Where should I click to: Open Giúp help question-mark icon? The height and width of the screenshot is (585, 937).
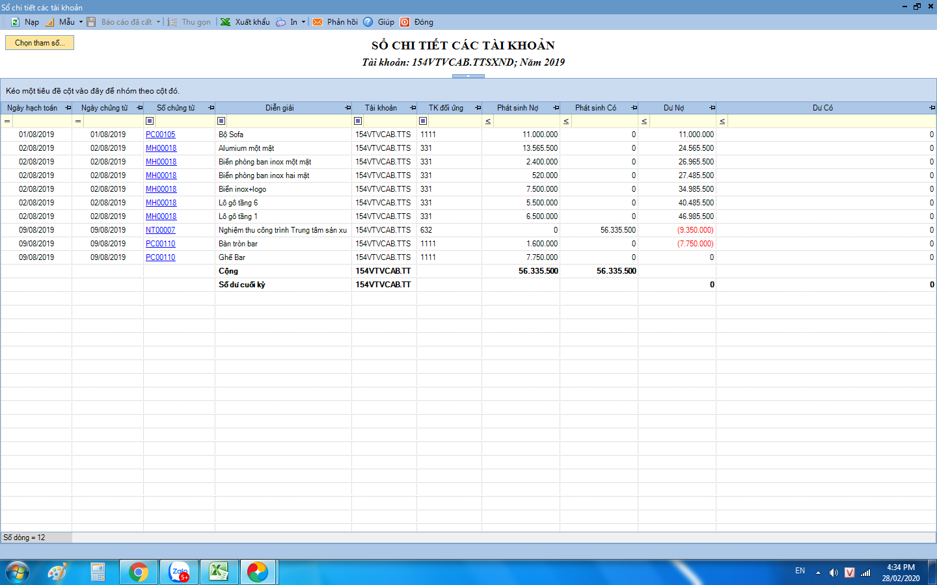[x=368, y=22]
